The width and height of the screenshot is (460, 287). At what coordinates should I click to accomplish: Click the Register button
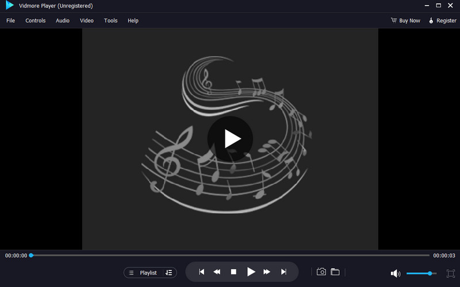[443, 21]
